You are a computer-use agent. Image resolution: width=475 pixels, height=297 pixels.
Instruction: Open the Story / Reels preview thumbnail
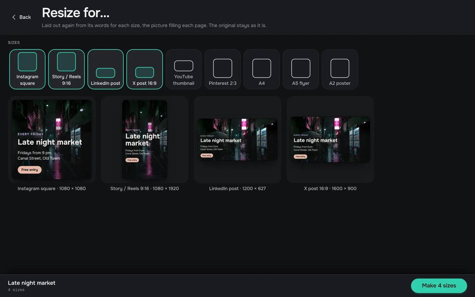(x=144, y=140)
